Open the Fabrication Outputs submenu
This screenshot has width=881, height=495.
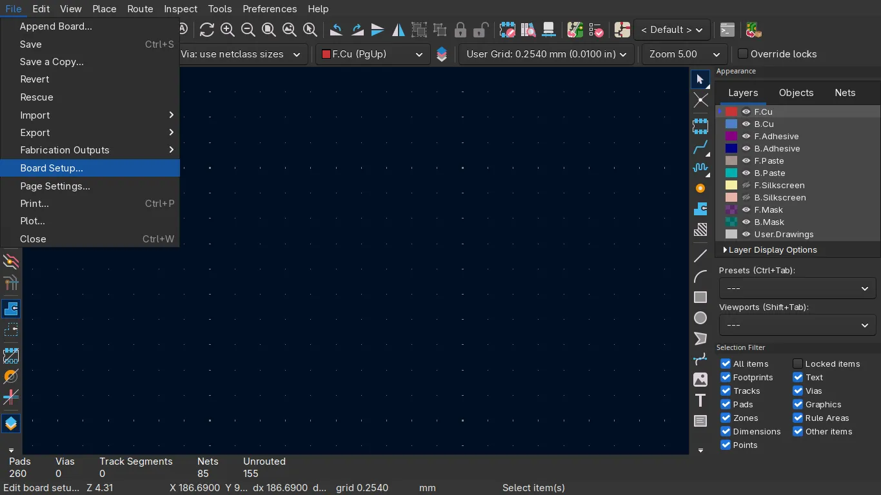(90, 150)
